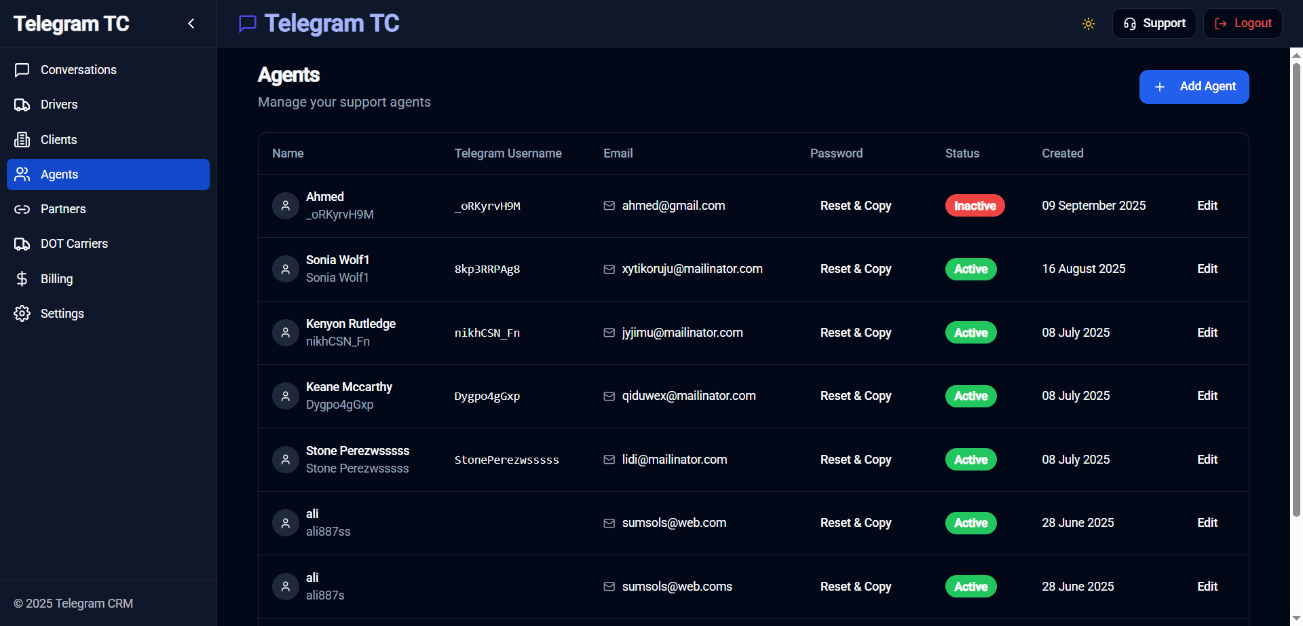The image size is (1303, 626).
Task: Open DOT Carriers from the sidebar
Action: pos(74,243)
